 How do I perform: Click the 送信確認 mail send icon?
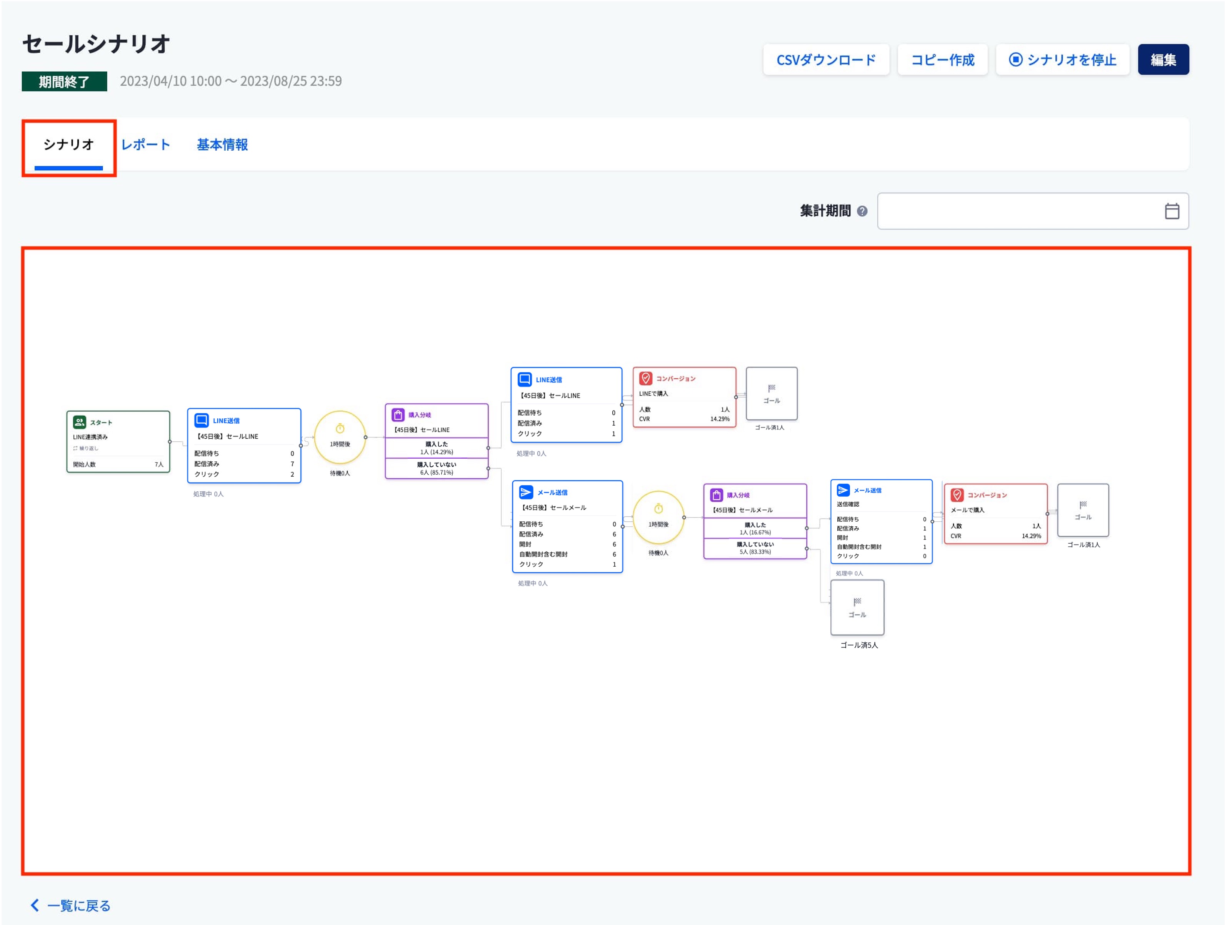(x=843, y=490)
